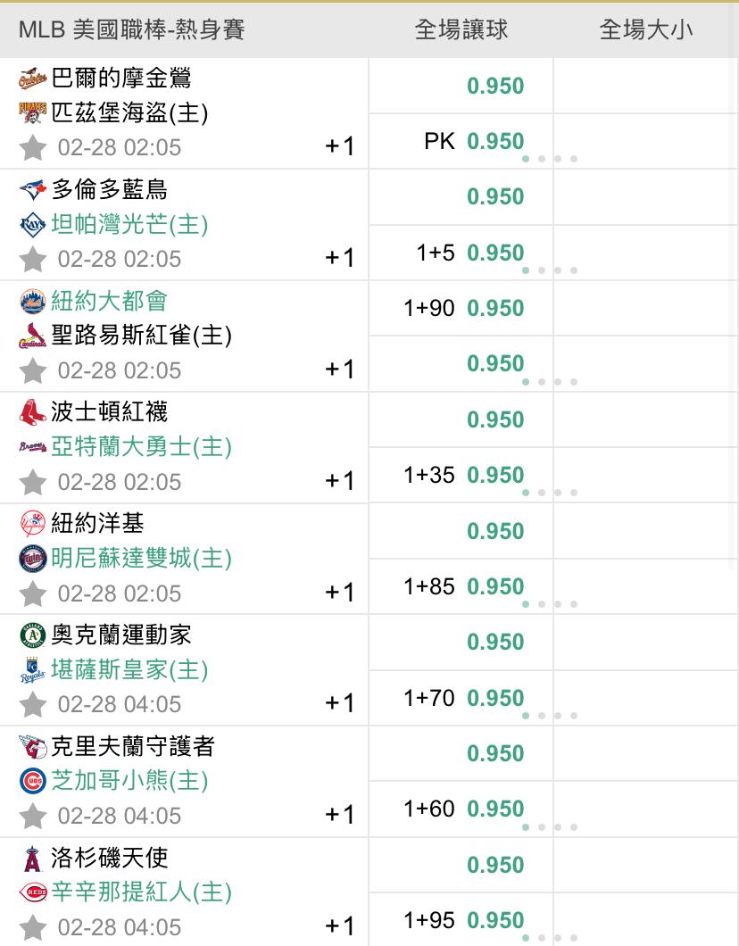Click the Los Angeles Angels logo

tap(32, 859)
